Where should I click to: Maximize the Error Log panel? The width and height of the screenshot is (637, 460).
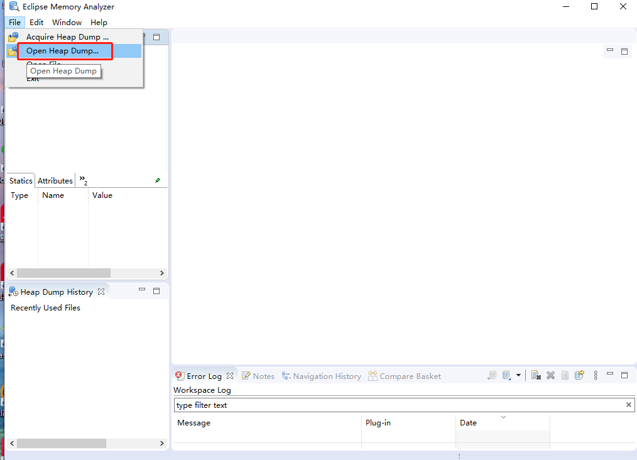[x=624, y=375]
